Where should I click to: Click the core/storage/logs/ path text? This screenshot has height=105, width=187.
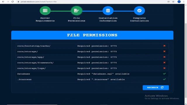pos(32,68)
